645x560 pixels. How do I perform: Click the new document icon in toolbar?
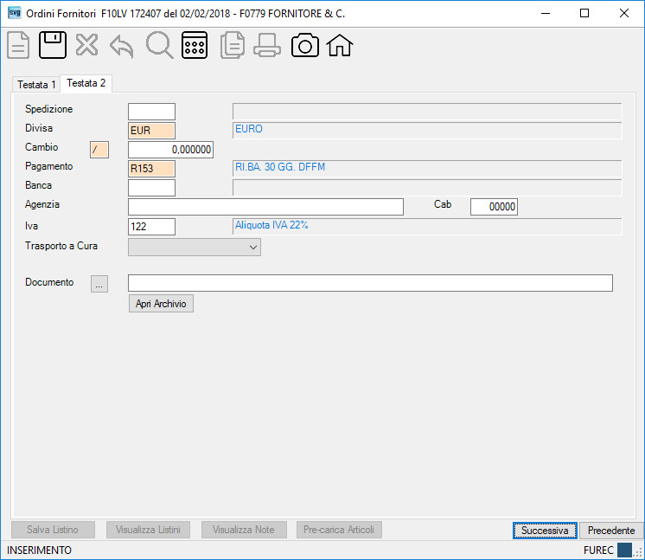coord(18,45)
